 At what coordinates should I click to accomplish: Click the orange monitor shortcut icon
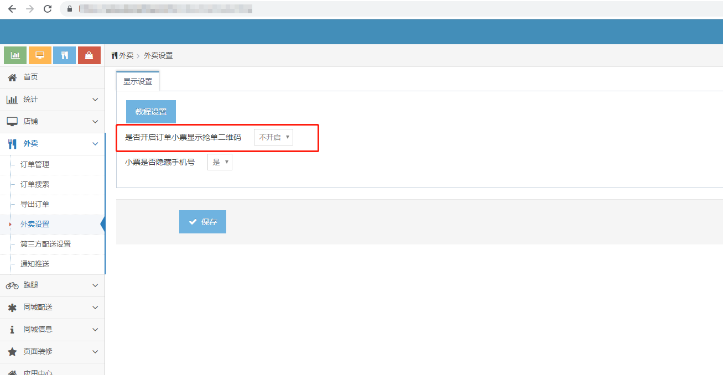[x=40, y=55]
